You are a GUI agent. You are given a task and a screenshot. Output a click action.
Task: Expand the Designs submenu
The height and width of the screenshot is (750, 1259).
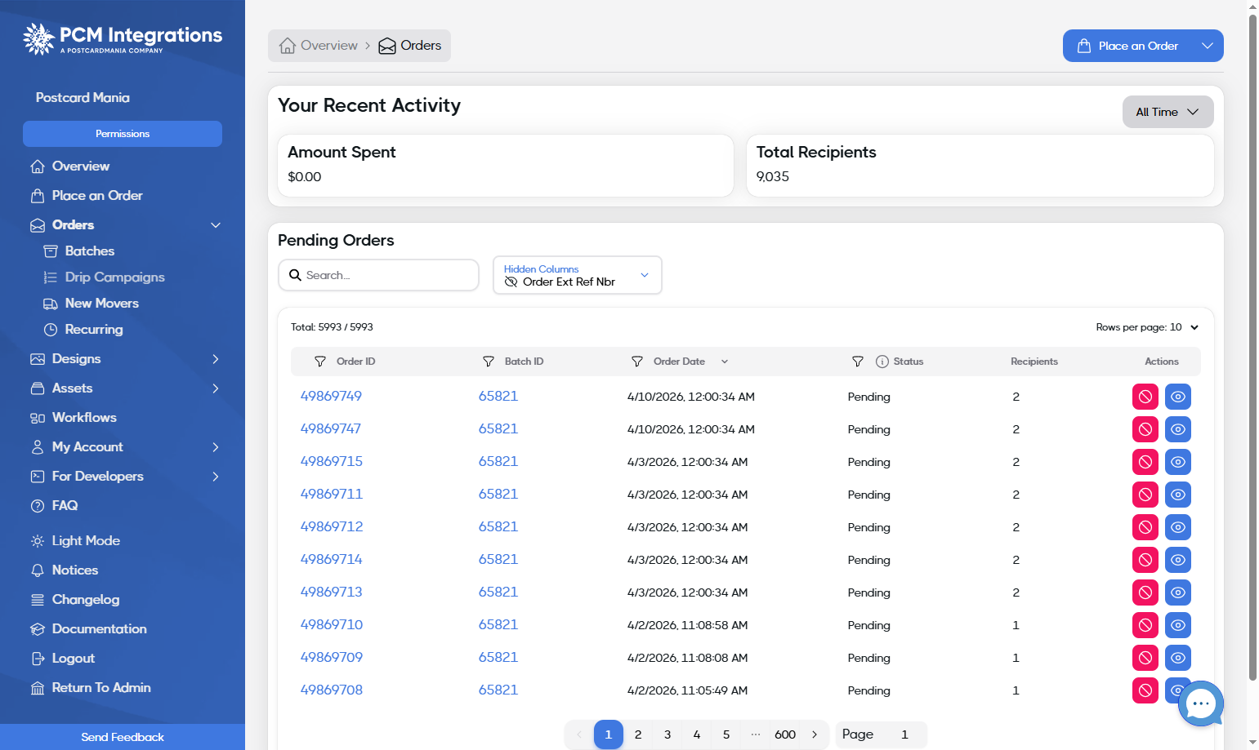click(x=216, y=359)
